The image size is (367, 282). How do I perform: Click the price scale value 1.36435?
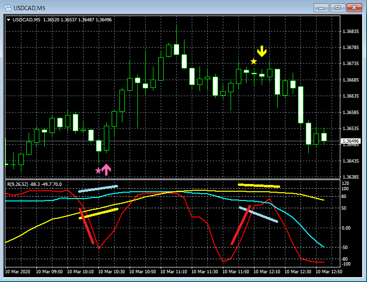[x=350, y=161]
